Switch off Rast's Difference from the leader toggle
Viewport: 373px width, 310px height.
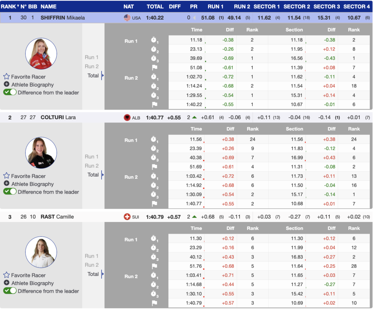click(10, 291)
